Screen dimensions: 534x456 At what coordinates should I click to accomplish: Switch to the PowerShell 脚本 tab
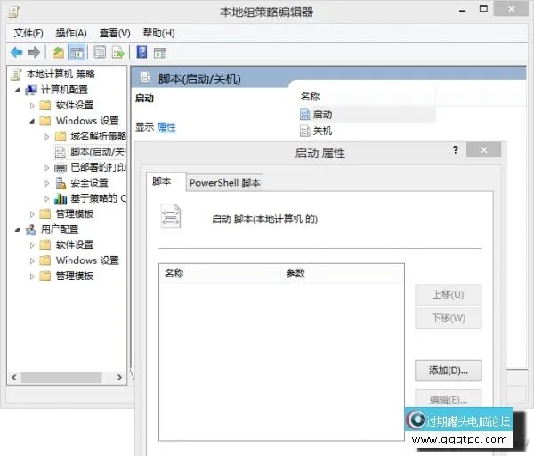pos(225,183)
